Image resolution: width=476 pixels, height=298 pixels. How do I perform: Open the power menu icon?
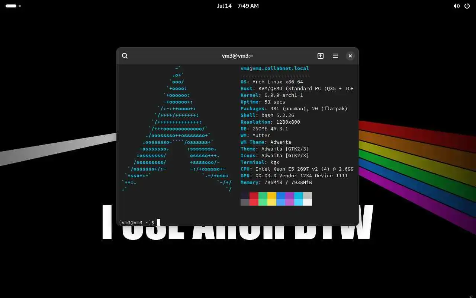tap(467, 6)
